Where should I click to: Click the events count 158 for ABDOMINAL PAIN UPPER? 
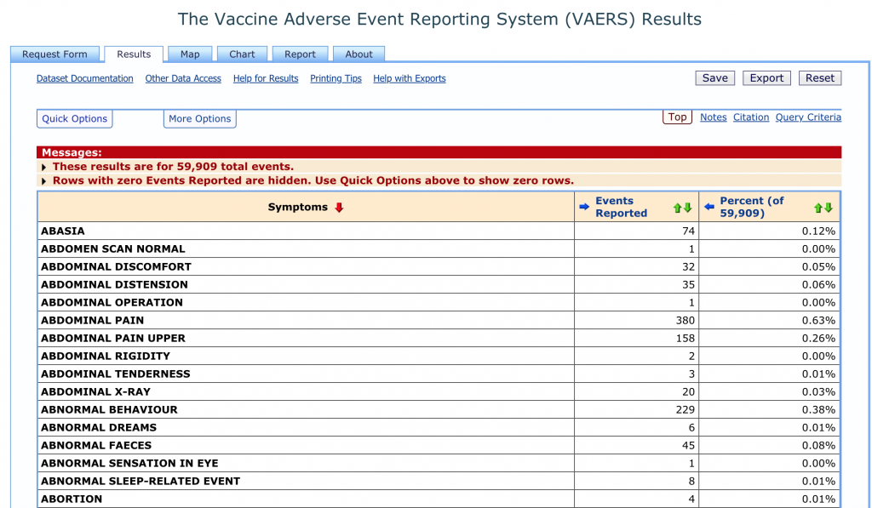pos(686,338)
